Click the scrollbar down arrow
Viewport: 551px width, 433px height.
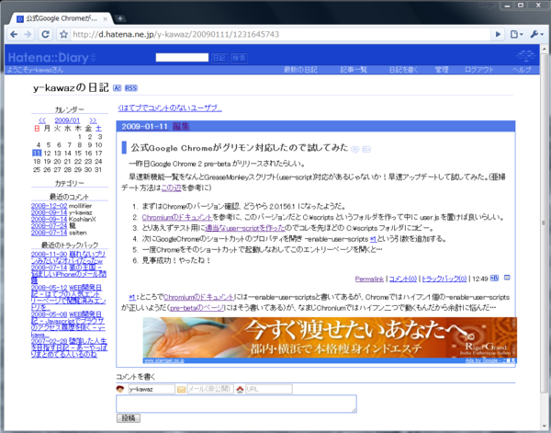[544, 425]
